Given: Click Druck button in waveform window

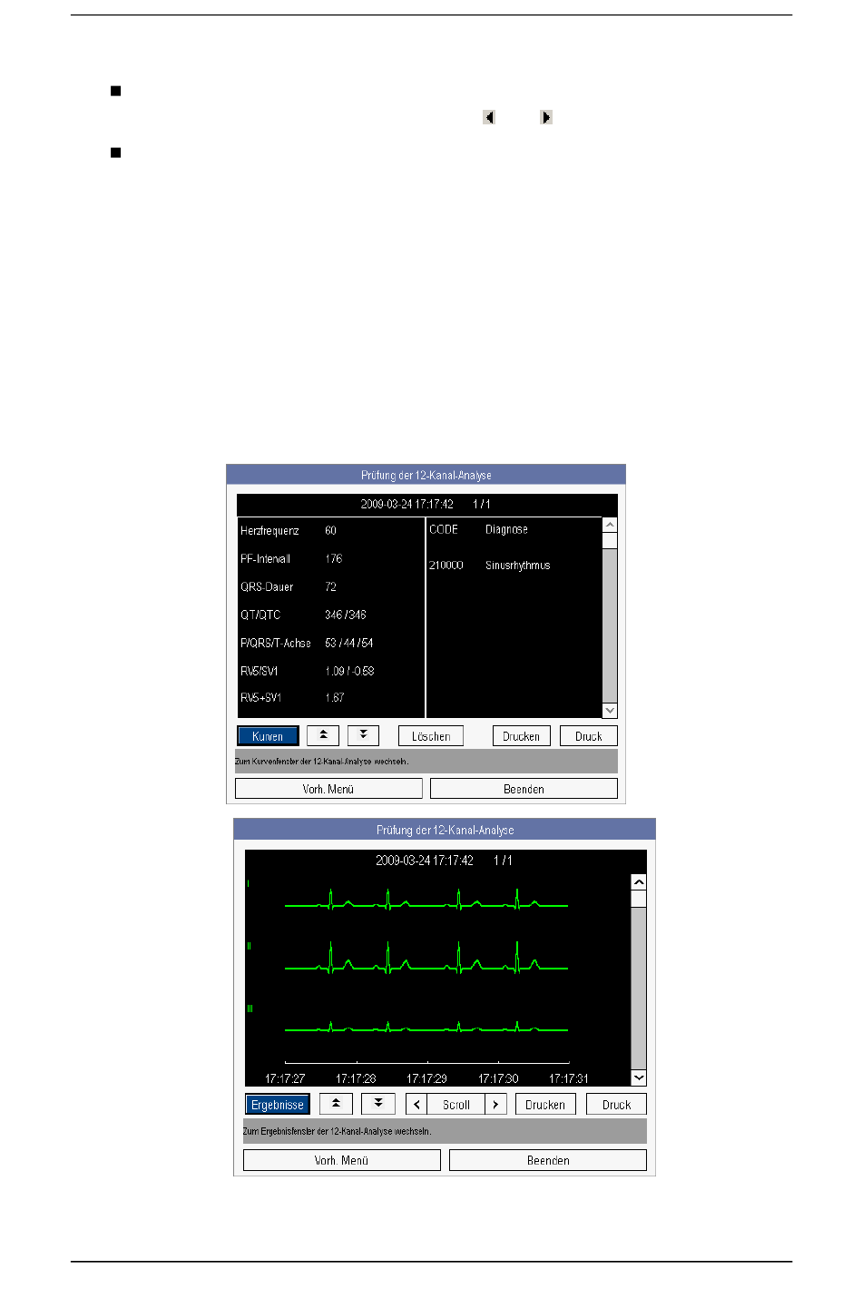Looking at the screenshot, I should 617,1105.
